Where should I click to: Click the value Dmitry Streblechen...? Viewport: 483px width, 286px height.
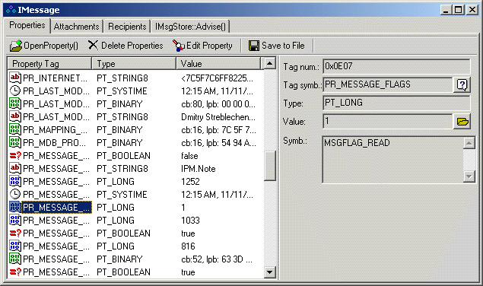218,117
